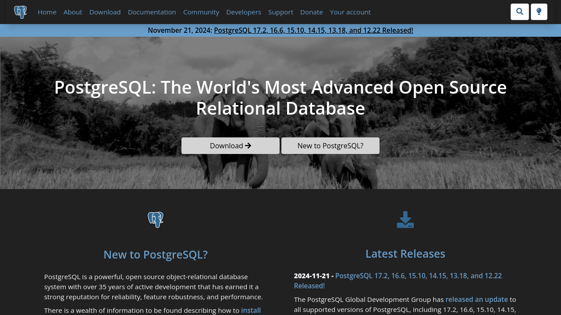Open the 2024-11-21 release news link
Viewport: 561px width, 315px height.
(x=398, y=280)
